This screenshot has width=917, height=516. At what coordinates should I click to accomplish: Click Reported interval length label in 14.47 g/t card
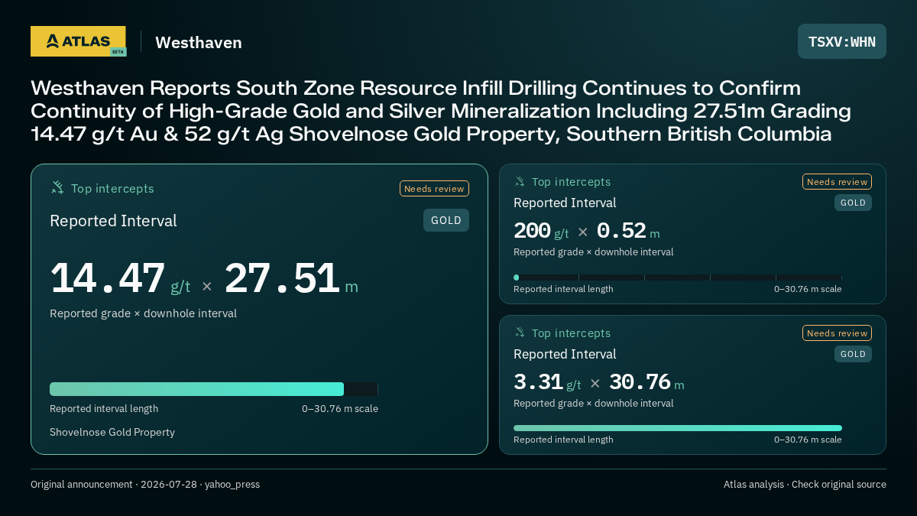point(104,408)
